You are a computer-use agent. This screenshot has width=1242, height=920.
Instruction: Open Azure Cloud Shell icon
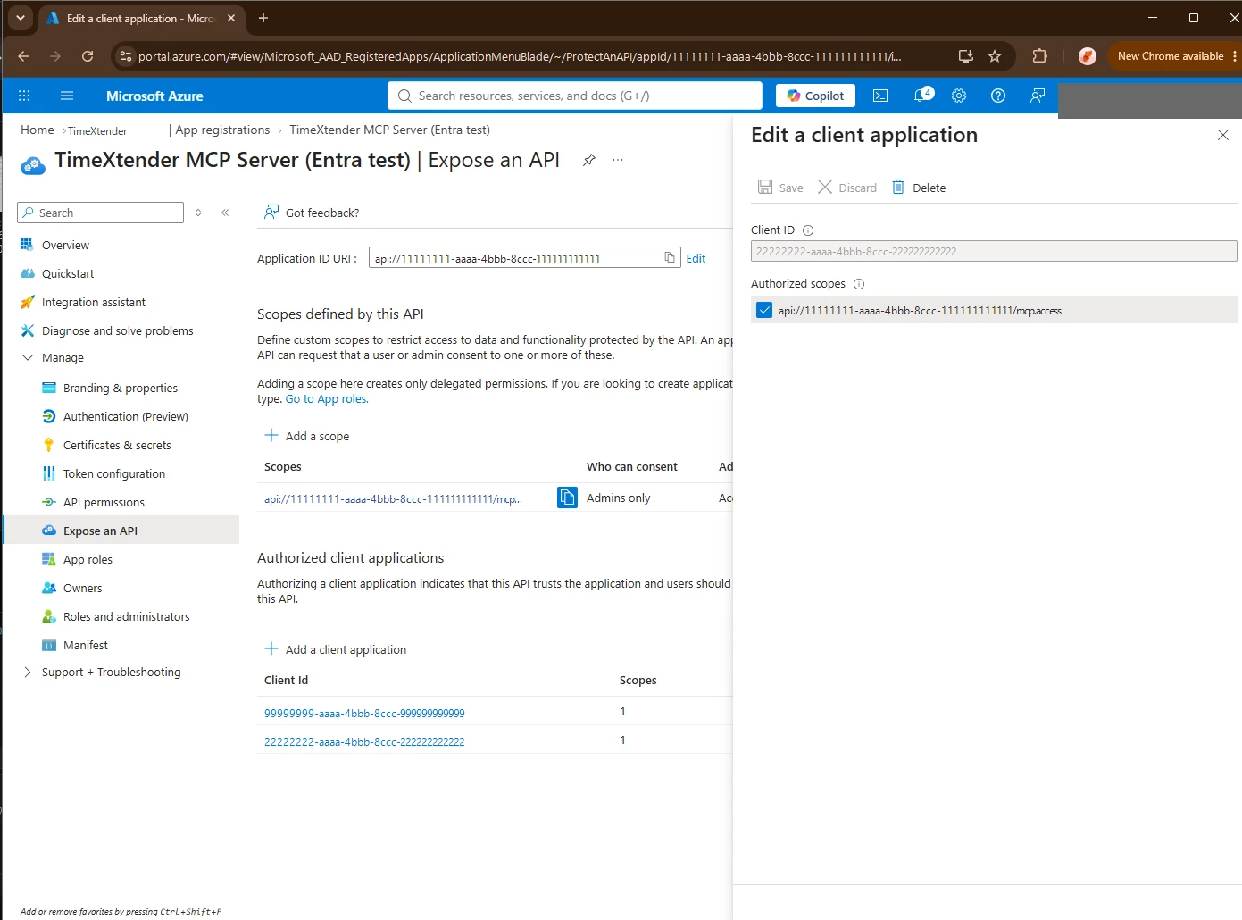pos(880,96)
